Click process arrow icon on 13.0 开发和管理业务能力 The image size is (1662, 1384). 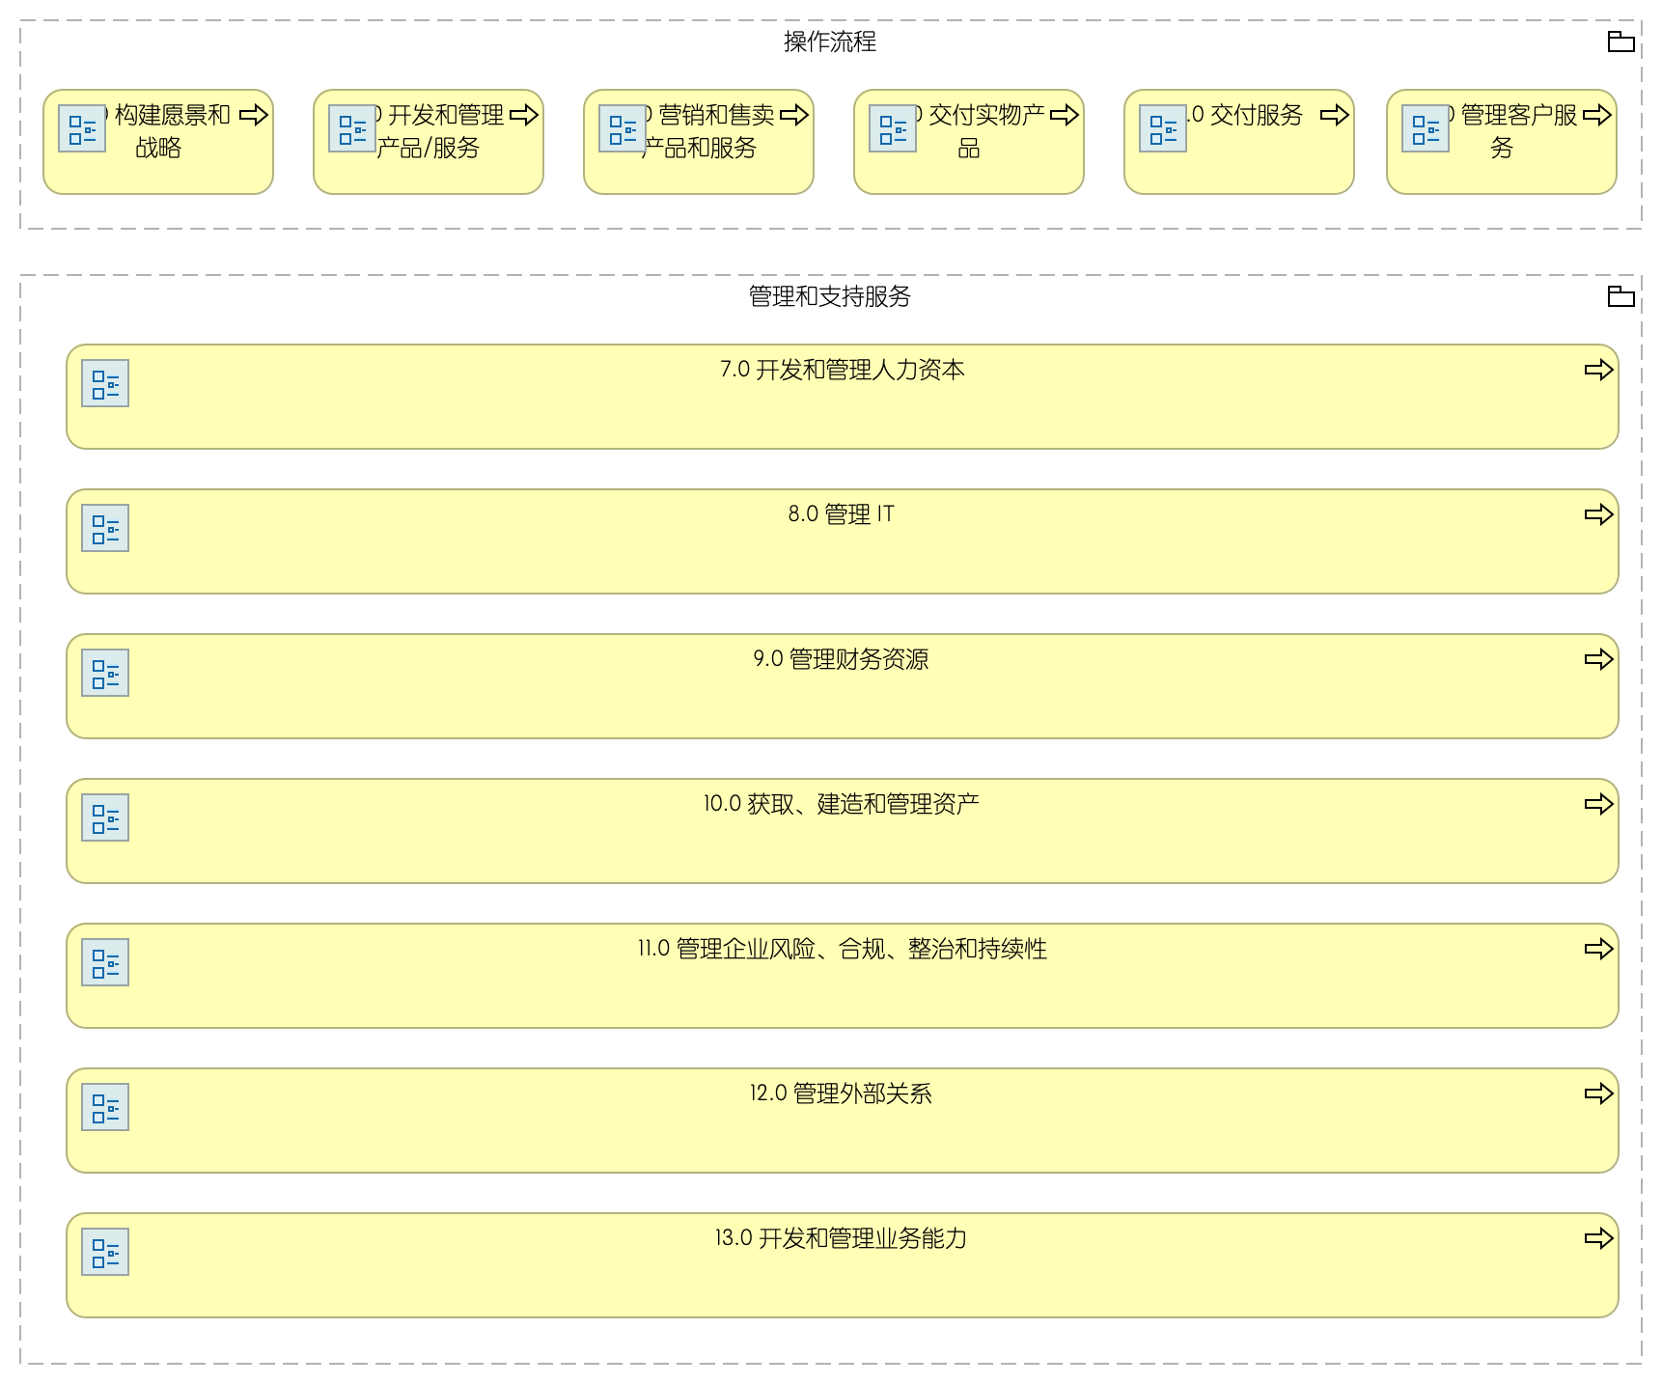point(1599,1238)
